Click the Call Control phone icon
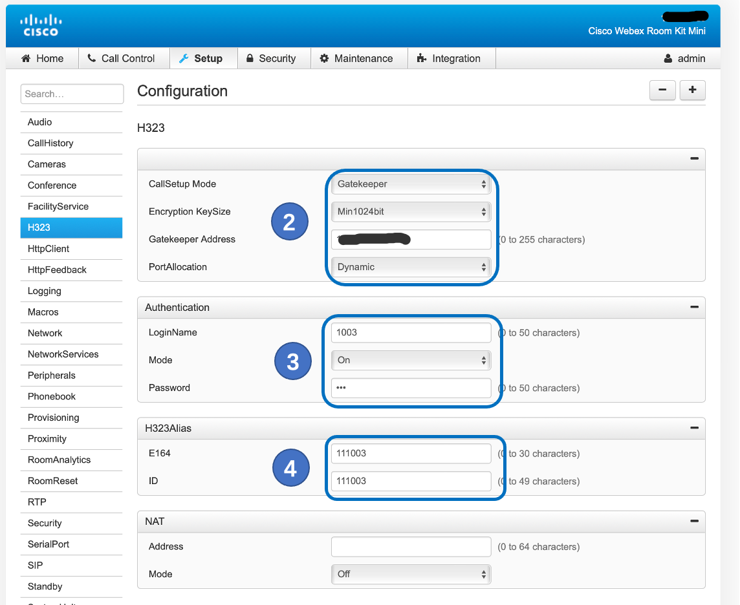Image resolution: width=740 pixels, height=605 pixels. (92, 58)
